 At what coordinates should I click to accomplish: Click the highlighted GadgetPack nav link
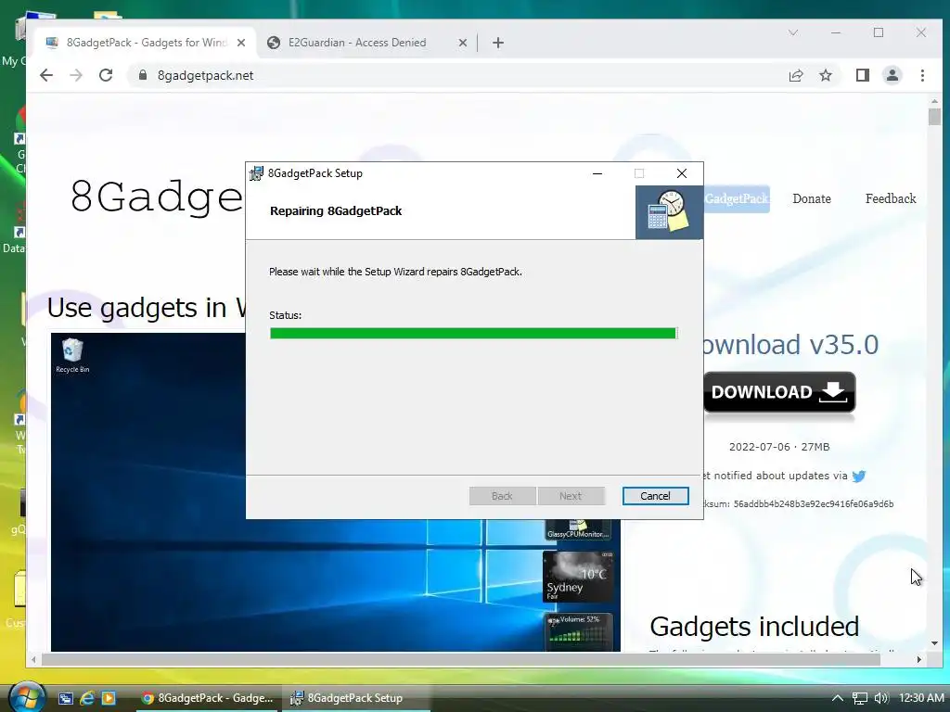(x=736, y=198)
